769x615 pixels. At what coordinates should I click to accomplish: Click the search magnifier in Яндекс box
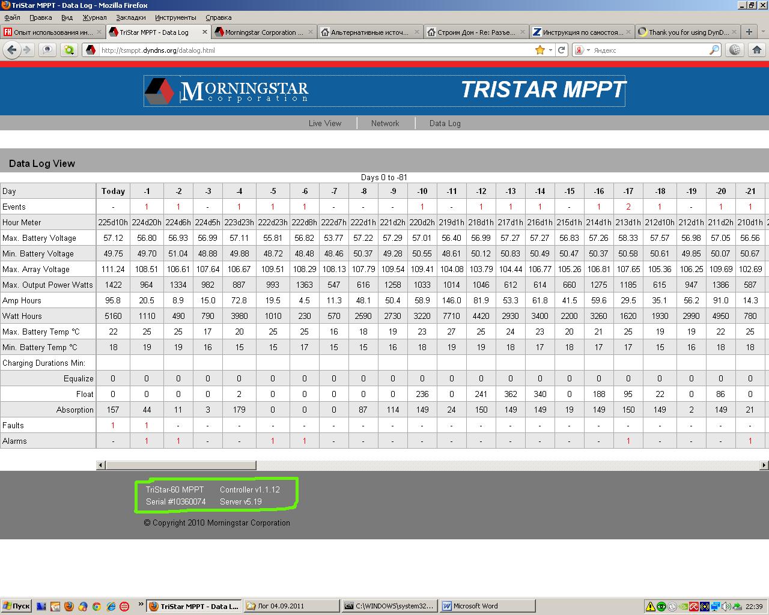[714, 50]
